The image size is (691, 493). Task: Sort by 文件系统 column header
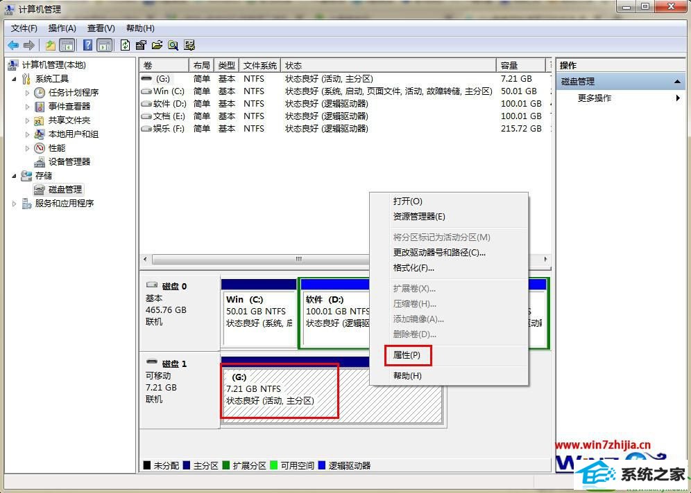point(260,66)
